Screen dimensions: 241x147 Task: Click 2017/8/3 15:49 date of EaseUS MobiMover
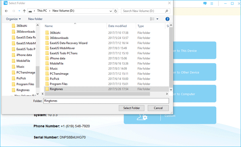pos(118,48)
